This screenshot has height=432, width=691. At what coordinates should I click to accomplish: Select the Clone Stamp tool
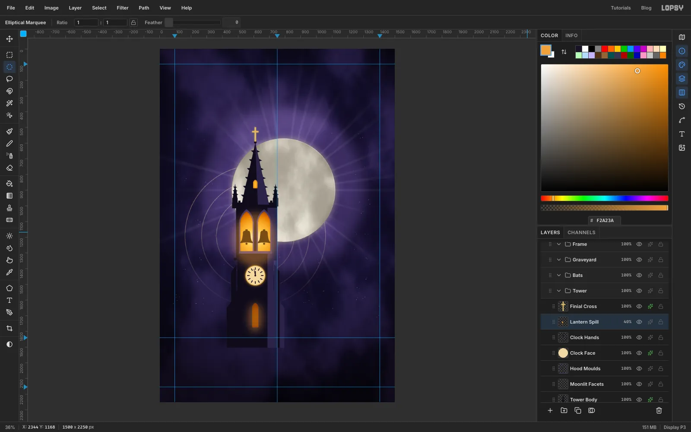click(10, 208)
